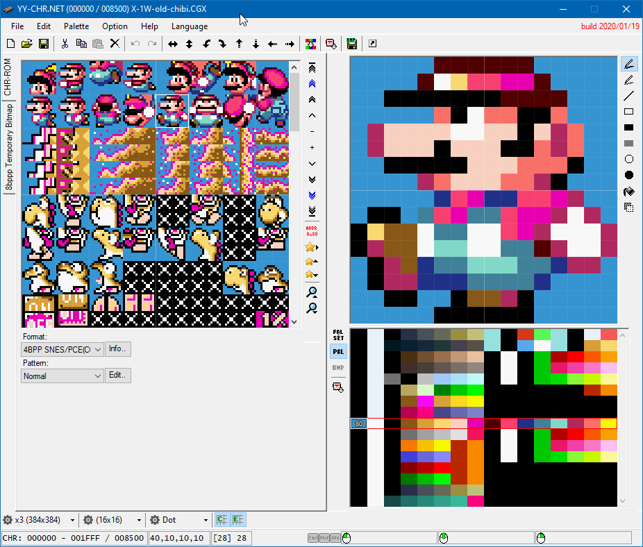Toggle the PAL palette view button
Image resolution: width=643 pixels, height=547 pixels.
pos(338,351)
